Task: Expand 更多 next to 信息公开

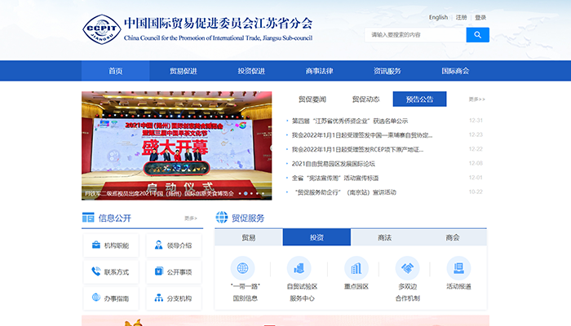Action: pyautogui.click(x=191, y=218)
